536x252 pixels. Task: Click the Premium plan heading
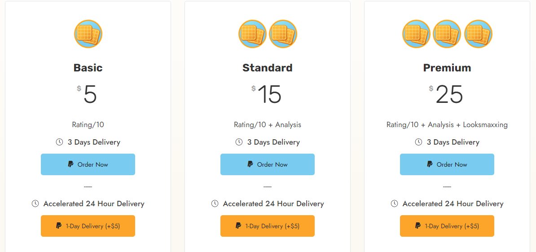(x=447, y=68)
